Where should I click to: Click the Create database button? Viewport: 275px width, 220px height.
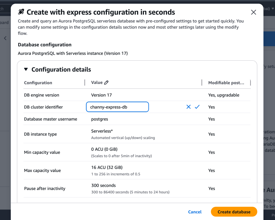pos(234,212)
